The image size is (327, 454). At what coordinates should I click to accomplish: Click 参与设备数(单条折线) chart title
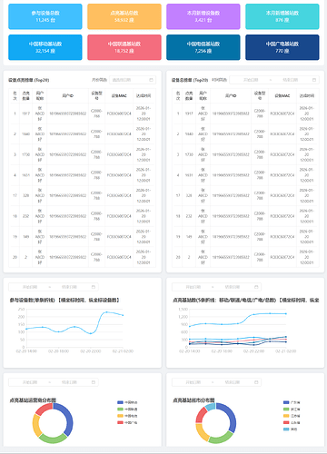(x=64, y=301)
